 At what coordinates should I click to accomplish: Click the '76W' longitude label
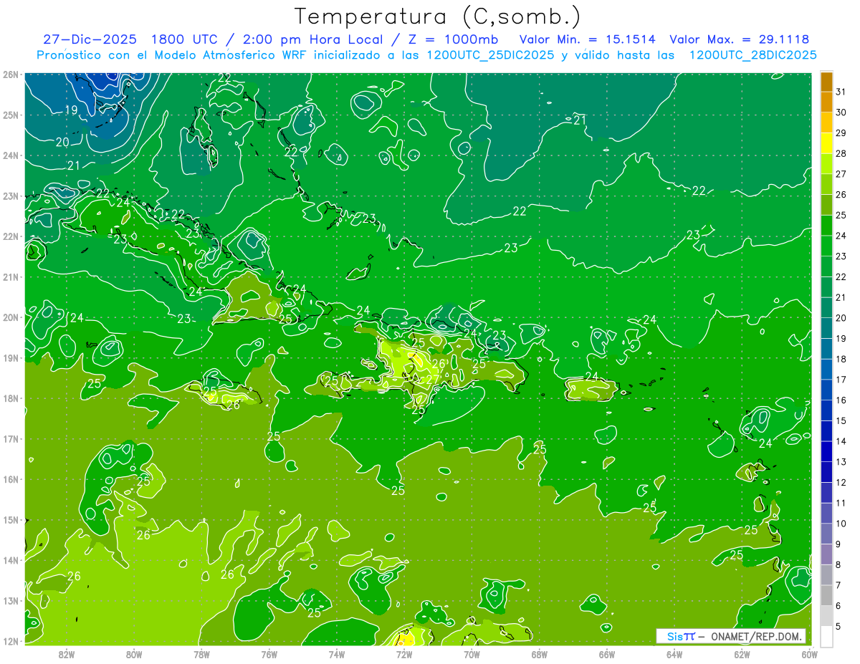(x=269, y=654)
